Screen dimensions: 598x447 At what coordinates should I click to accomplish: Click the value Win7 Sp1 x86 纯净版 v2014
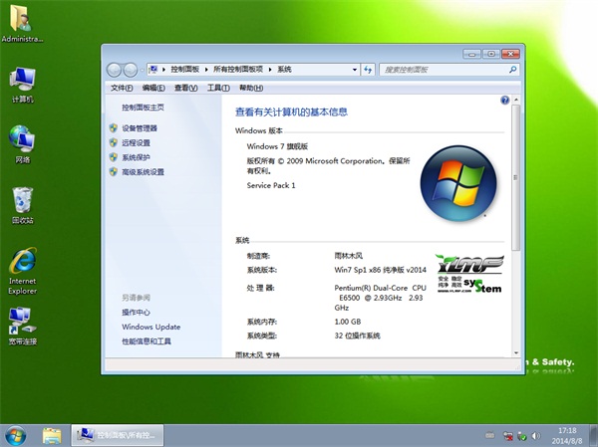(381, 270)
